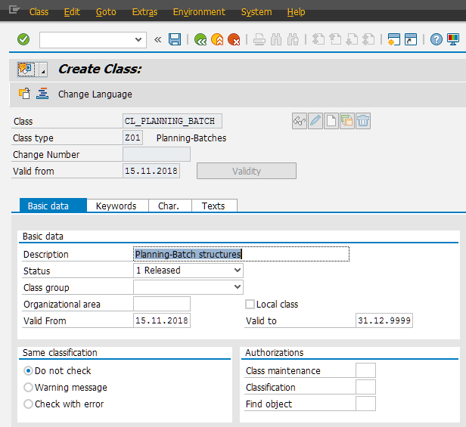Screen dimensions: 466x427
Task: Switch to the Keywords tab
Action: tap(116, 206)
